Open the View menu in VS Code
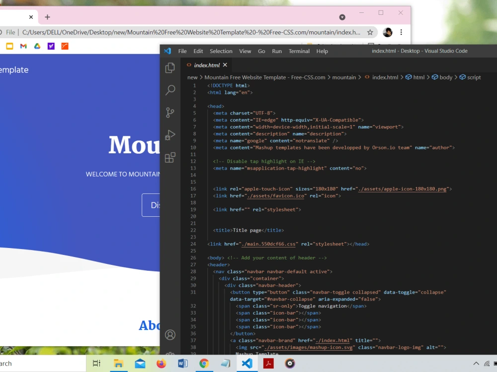 [x=245, y=51]
